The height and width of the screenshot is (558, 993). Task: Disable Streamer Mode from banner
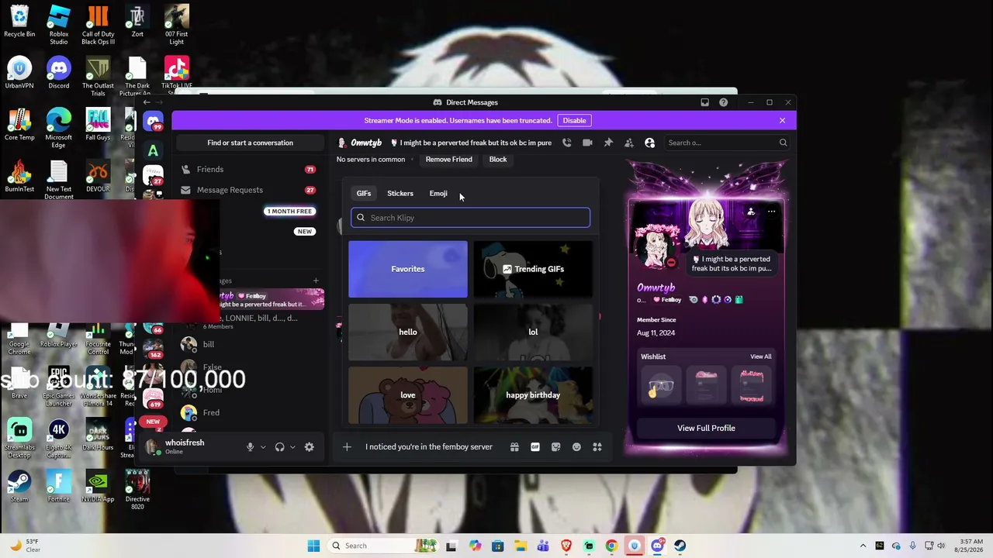[574, 120]
